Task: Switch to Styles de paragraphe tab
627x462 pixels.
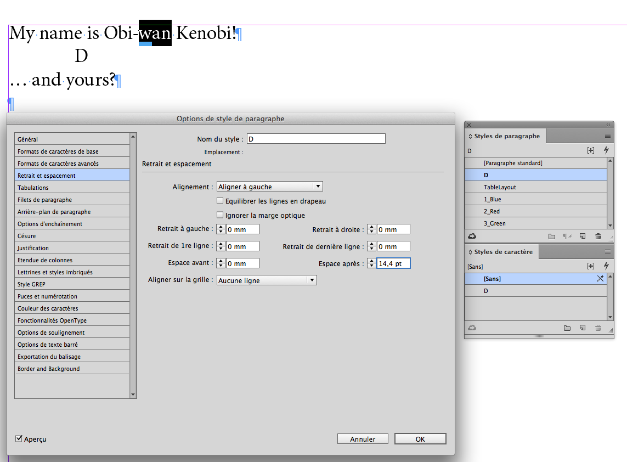Action: pos(505,136)
